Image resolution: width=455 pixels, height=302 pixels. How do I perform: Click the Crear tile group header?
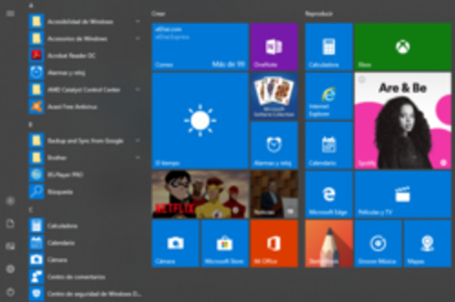[159, 14]
